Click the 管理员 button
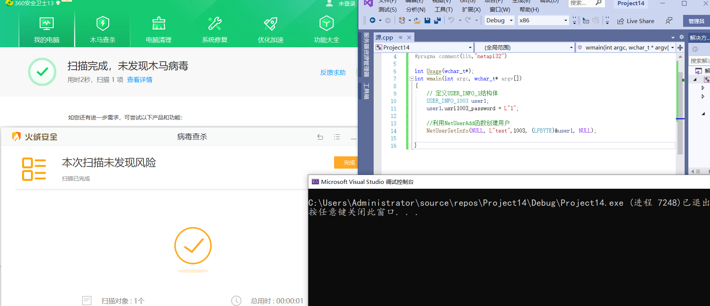 pyautogui.click(x=697, y=21)
